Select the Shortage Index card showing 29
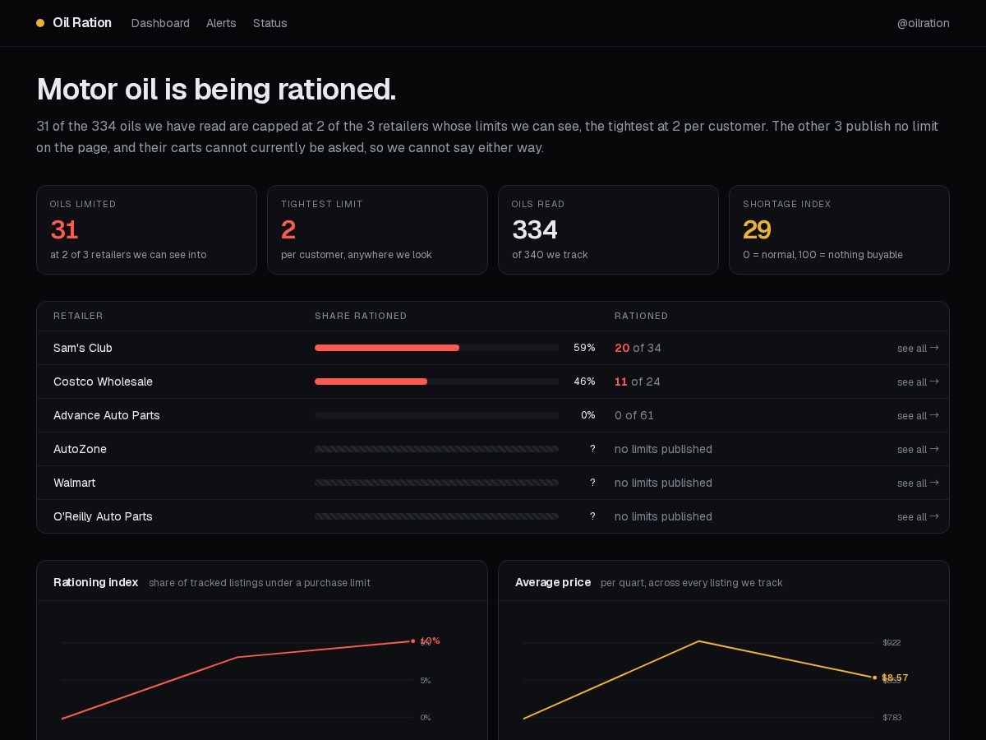Viewport: 986px width, 740px height. (839, 229)
